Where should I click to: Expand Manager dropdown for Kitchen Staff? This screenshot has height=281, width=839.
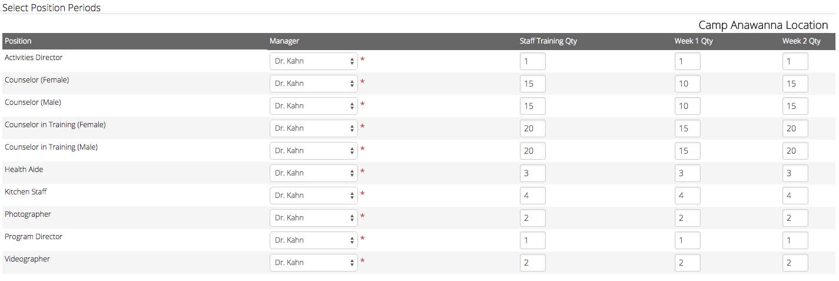(x=313, y=196)
